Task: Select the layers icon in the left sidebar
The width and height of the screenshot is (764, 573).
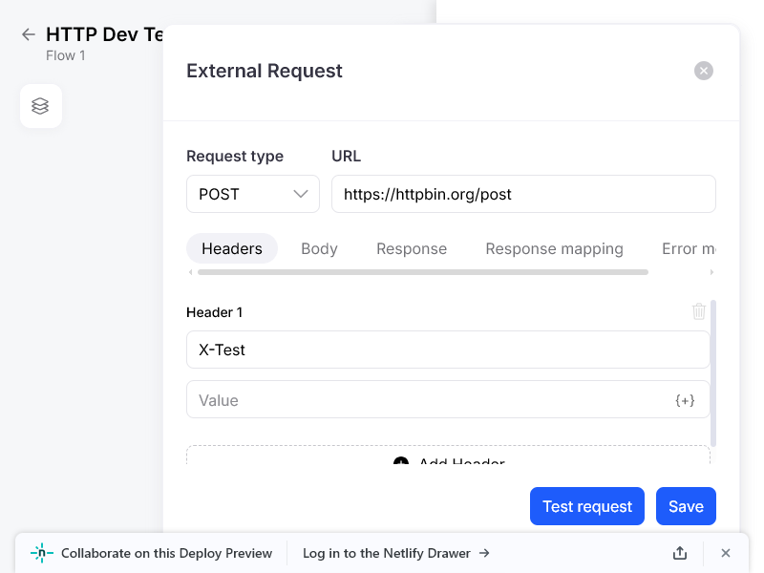Action: (x=40, y=105)
